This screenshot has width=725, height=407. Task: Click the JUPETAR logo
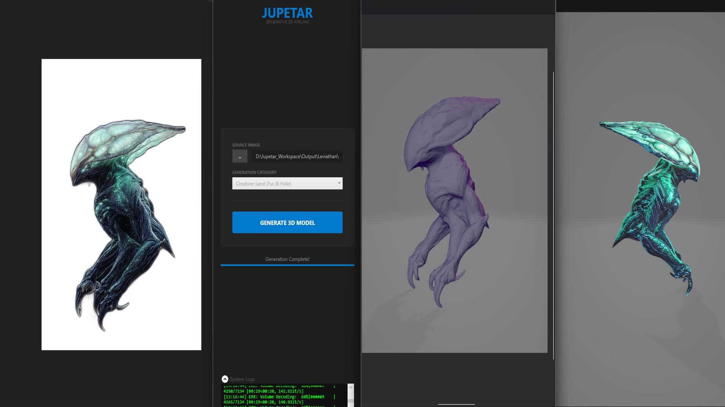tap(287, 13)
